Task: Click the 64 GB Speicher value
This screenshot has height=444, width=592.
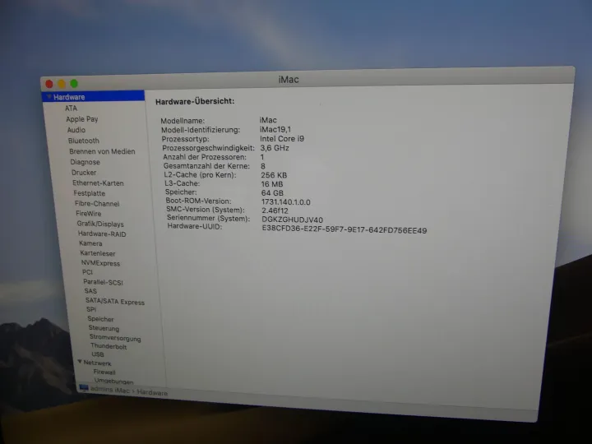Action: tap(272, 193)
